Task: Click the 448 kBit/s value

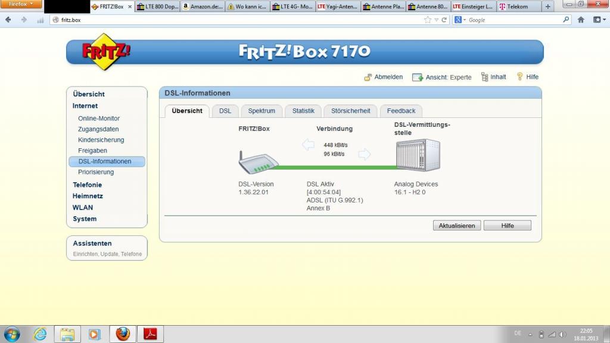Action: coord(335,145)
